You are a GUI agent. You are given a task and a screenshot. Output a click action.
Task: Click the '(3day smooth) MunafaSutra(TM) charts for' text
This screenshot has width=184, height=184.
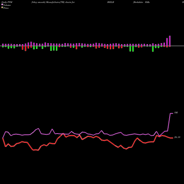click(53, 2)
